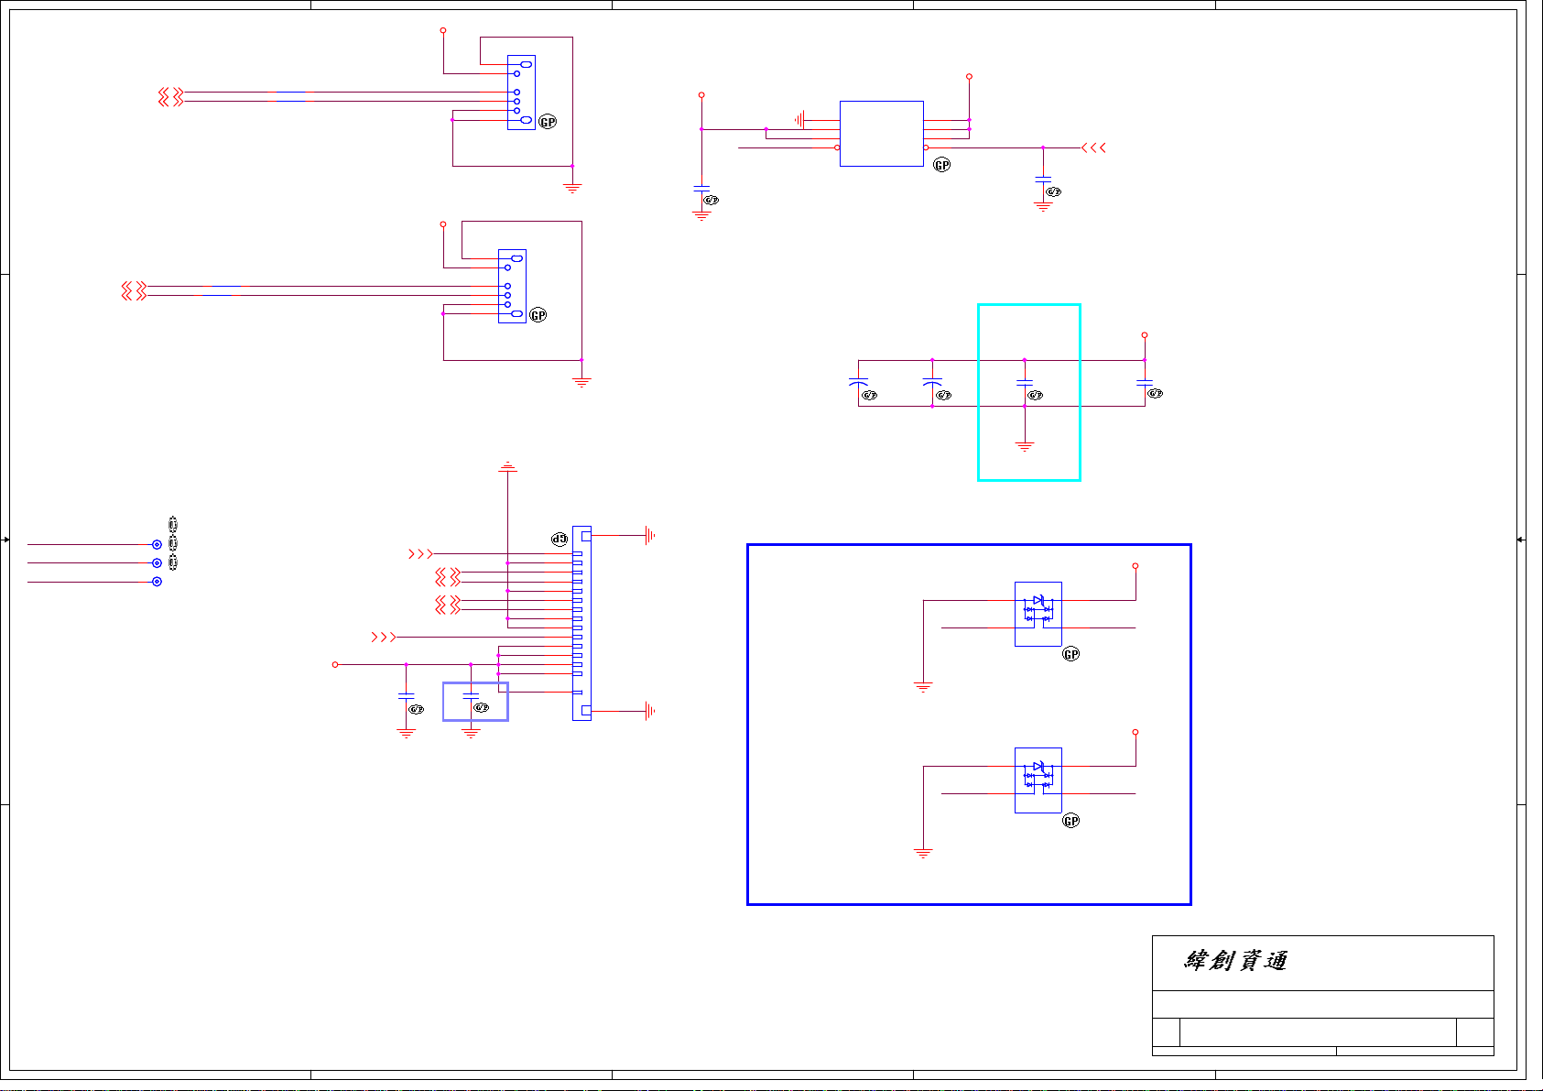
Task: Select the upper diode package in the large blue box
Action: [1038, 614]
